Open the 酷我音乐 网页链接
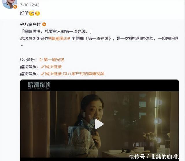 tap(53, 74)
